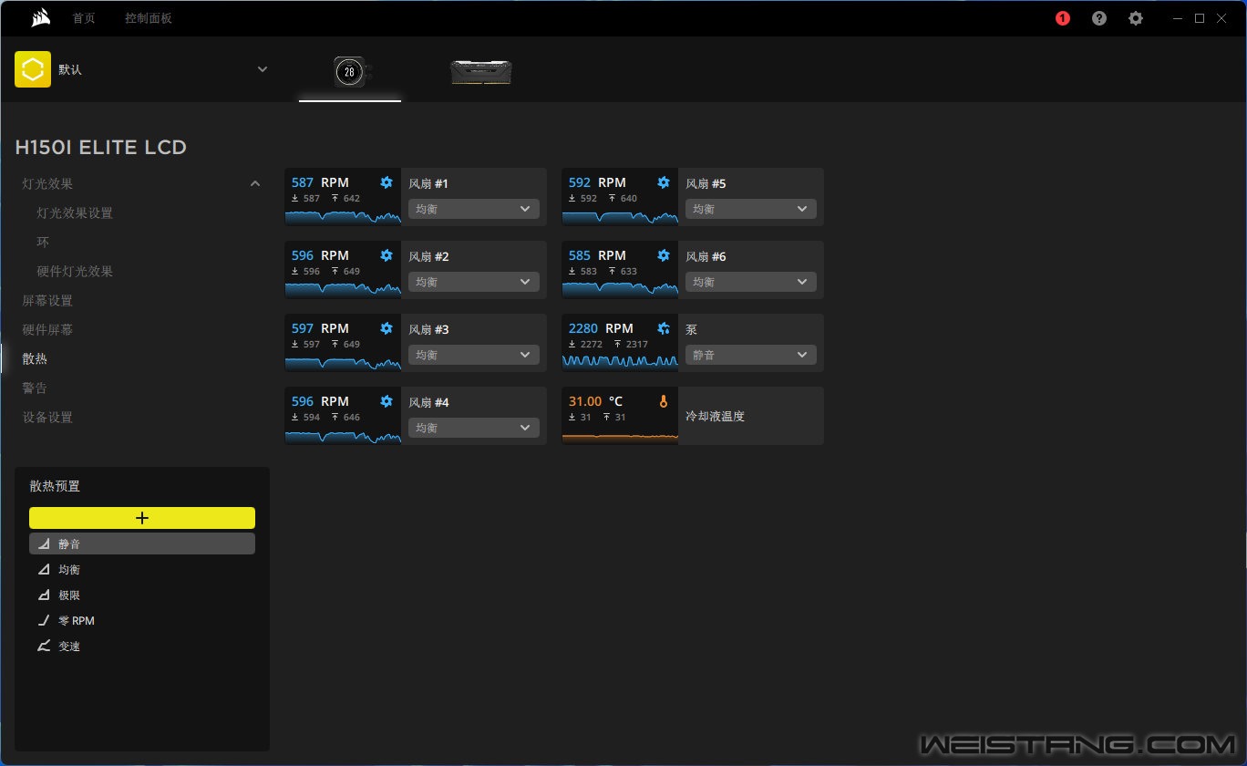The width and height of the screenshot is (1247, 766).
Task: Click the coolant temperature thermometer icon
Action: pyautogui.click(x=664, y=401)
